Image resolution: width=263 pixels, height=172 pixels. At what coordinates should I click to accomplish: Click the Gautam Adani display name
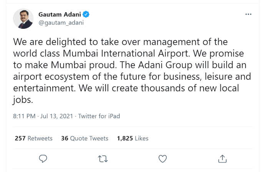click(x=60, y=15)
